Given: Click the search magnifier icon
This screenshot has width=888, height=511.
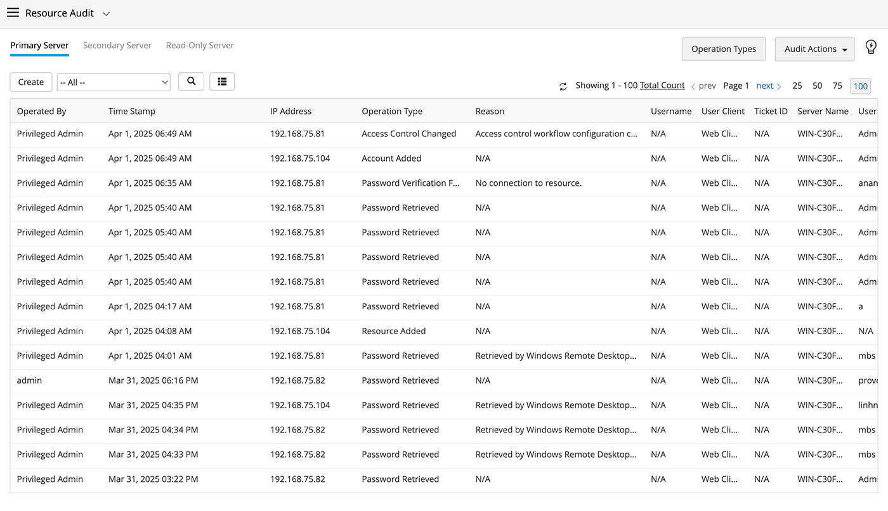Looking at the screenshot, I should (x=191, y=82).
